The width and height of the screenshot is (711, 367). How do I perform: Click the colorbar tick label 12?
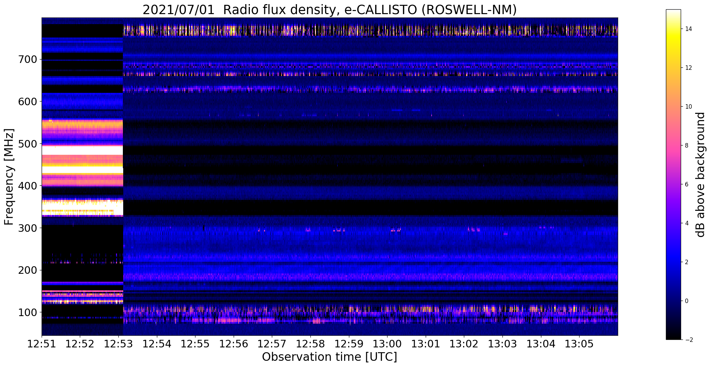(x=689, y=68)
